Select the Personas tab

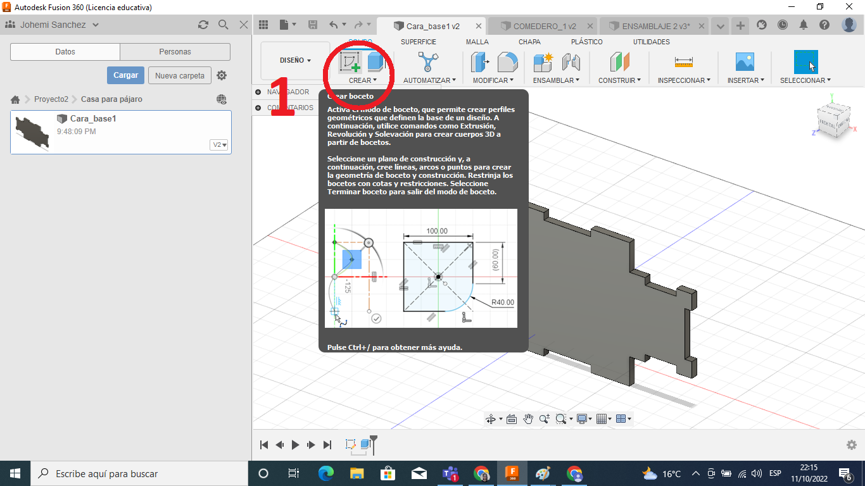pyautogui.click(x=175, y=52)
